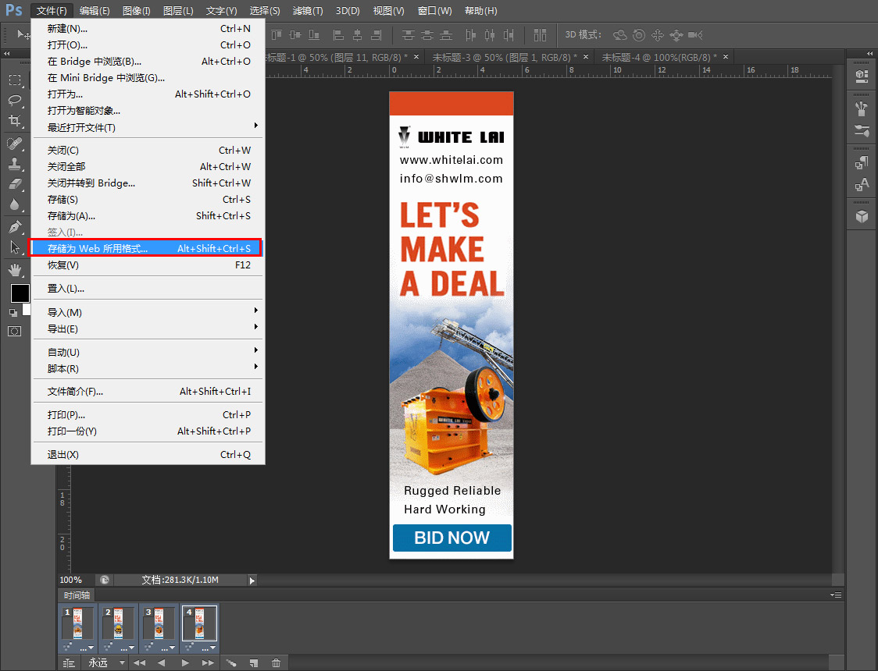Select the 时间轴 panel tab
Screen dimensions: 878x671
[77, 595]
